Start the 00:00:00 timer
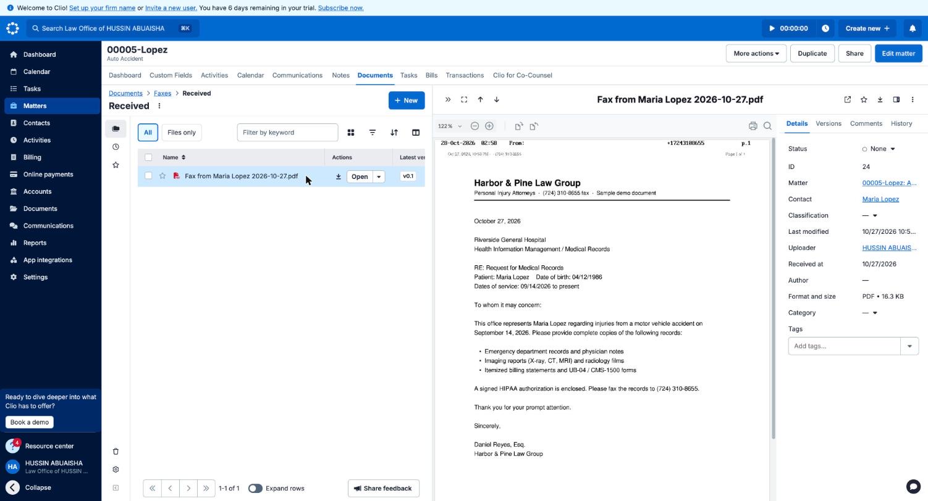The width and height of the screenshot is (928, 501). pos(788,28)
